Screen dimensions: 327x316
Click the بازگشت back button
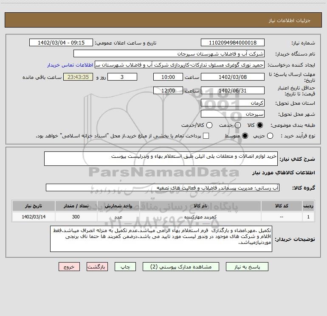coord(97,267)
